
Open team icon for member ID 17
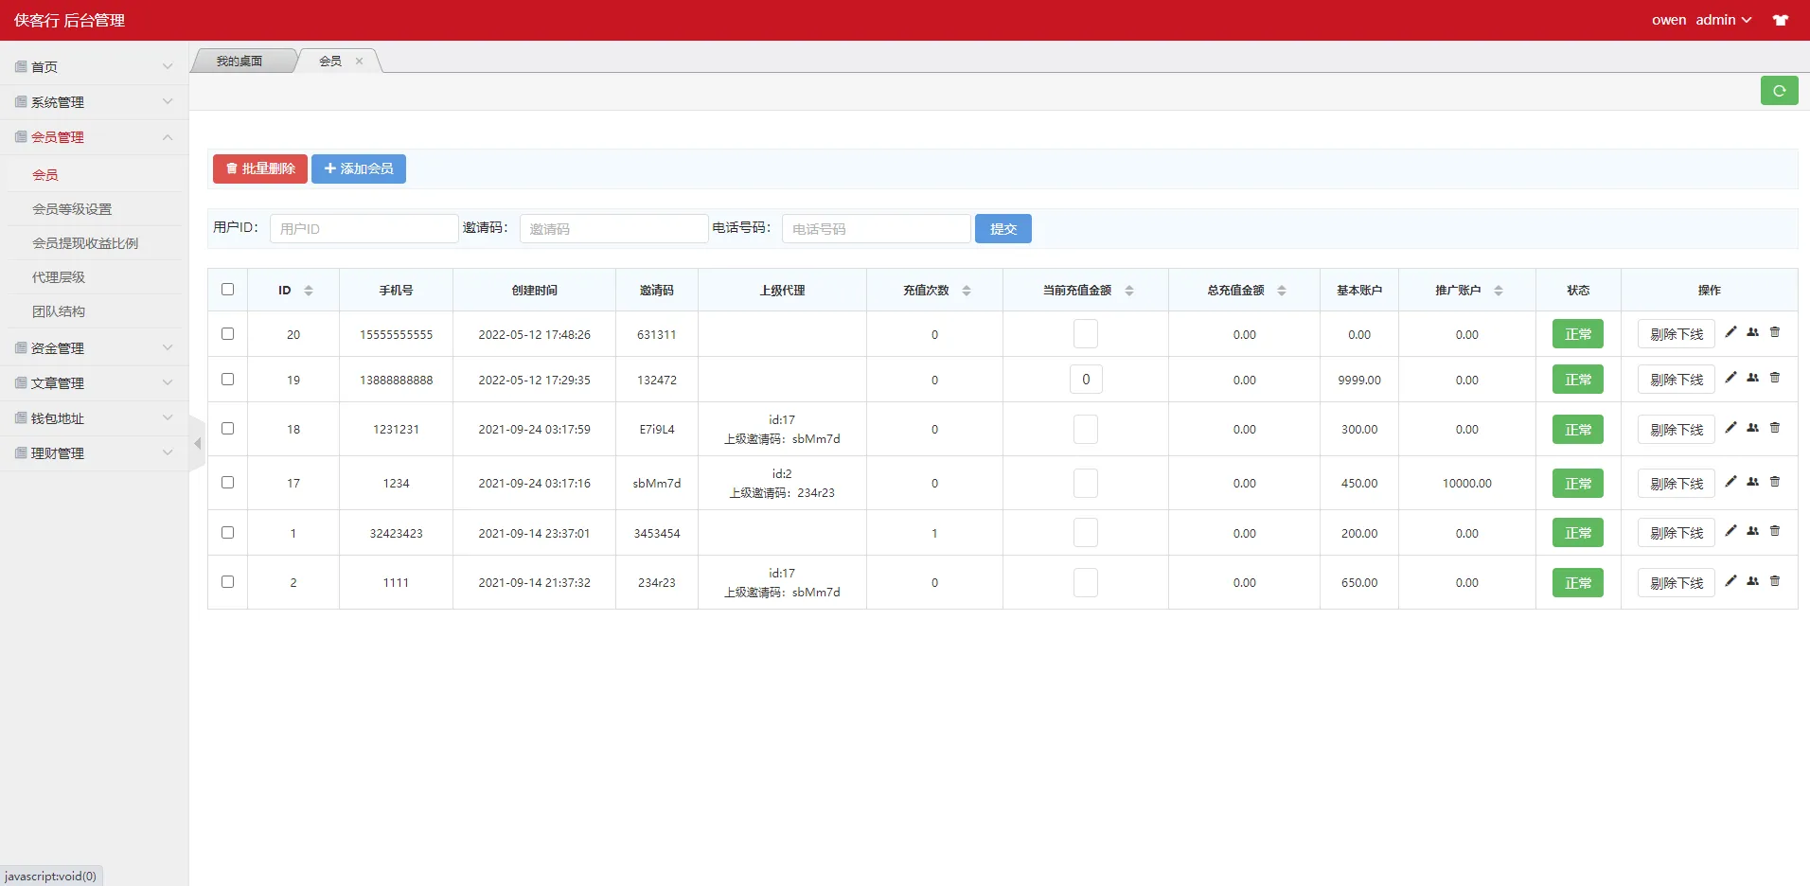coord(1753,481)
